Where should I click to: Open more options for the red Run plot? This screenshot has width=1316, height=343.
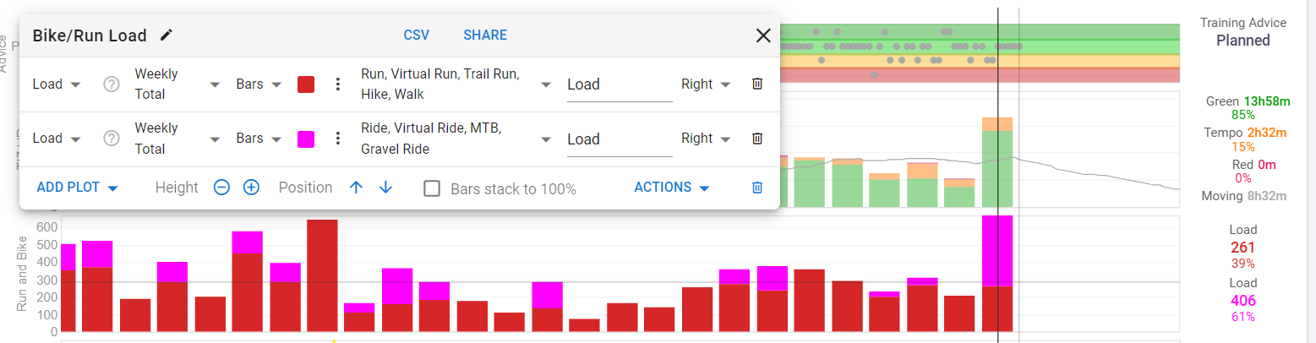[337, 84]
